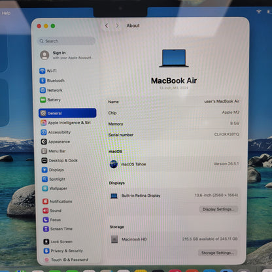
Task: Open the Desktop & Dock icon
Action: pyautogui.click(x=44, y=160)
